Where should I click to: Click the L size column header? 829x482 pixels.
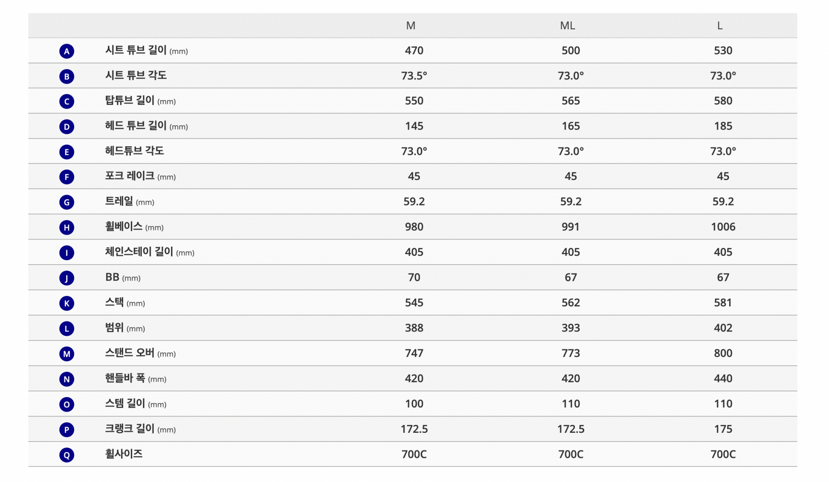coord(720,26)
